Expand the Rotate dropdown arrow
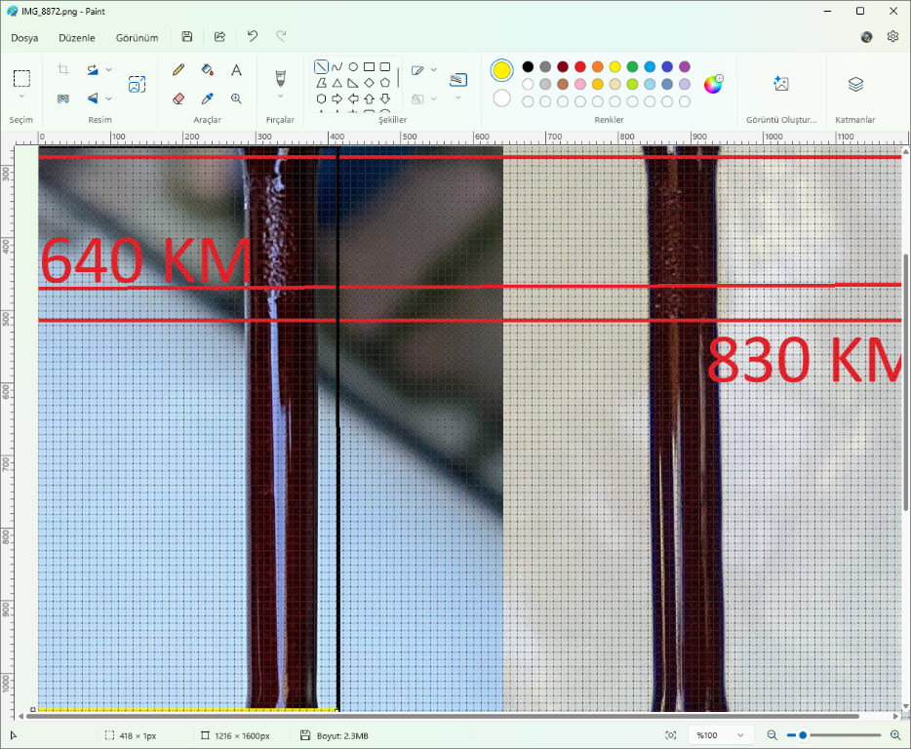Viewport: 911px width, 749px height. (x=108, y=69)
